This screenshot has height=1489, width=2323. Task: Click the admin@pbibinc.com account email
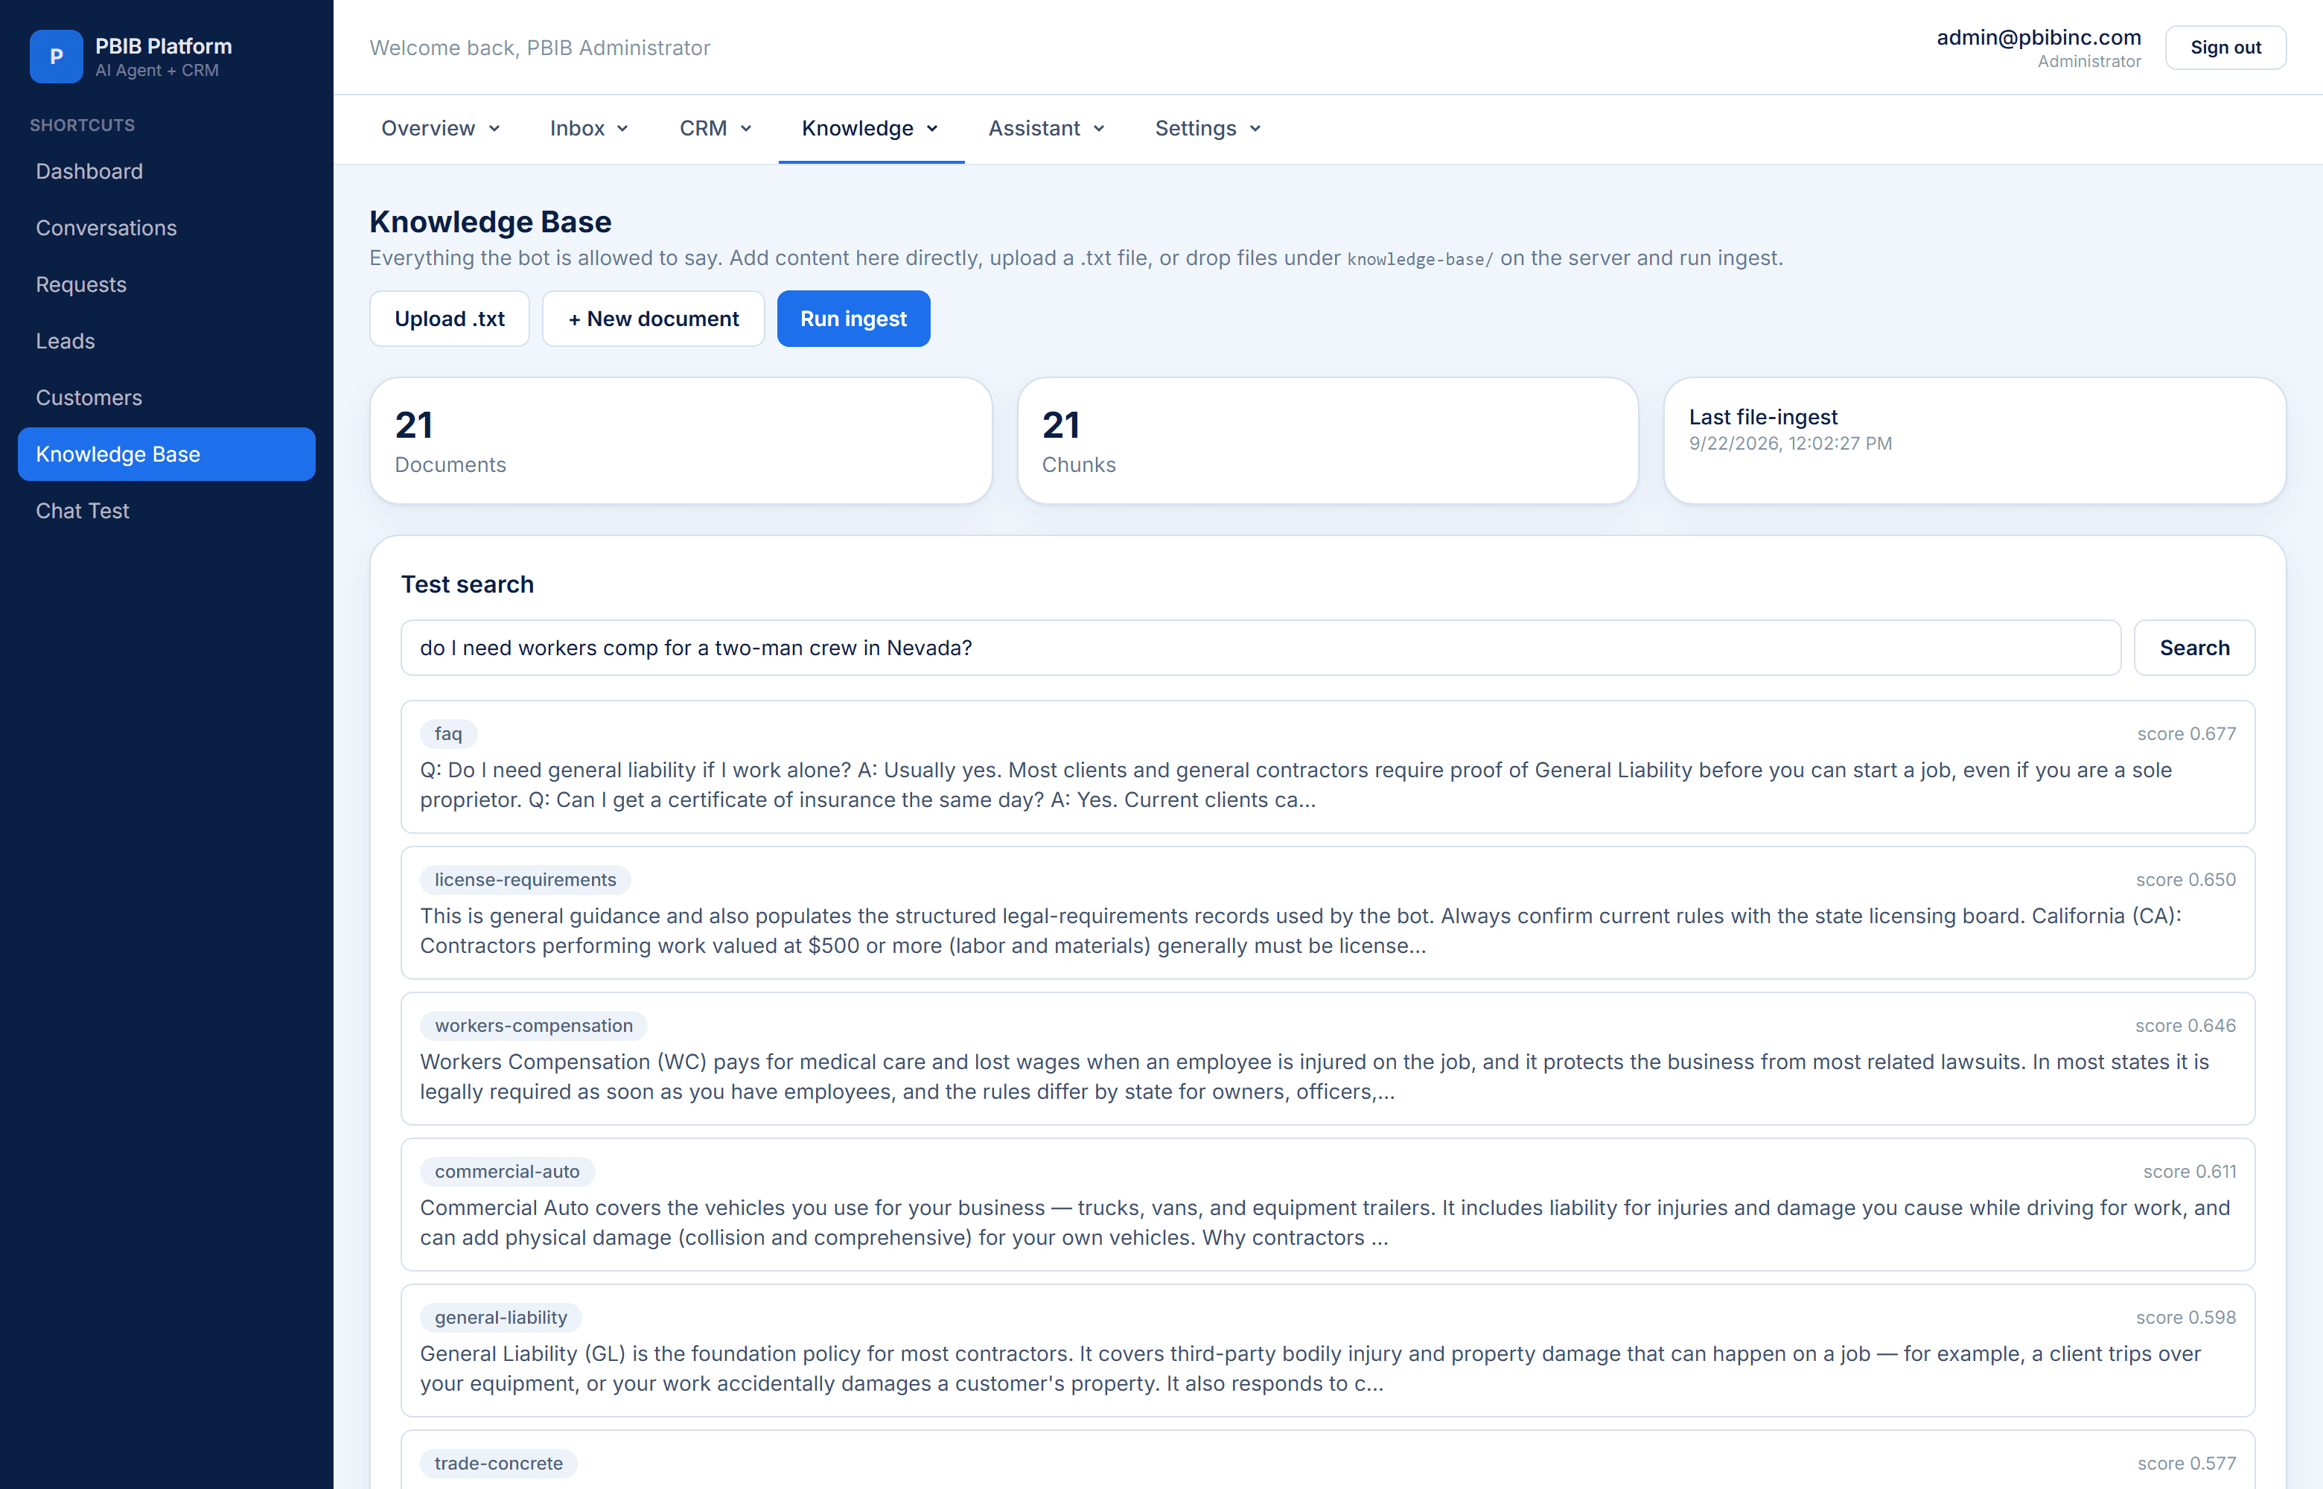(x=2039, y=36)
